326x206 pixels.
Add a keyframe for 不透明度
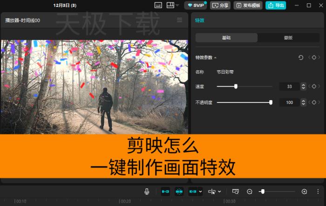pos(314,102)
